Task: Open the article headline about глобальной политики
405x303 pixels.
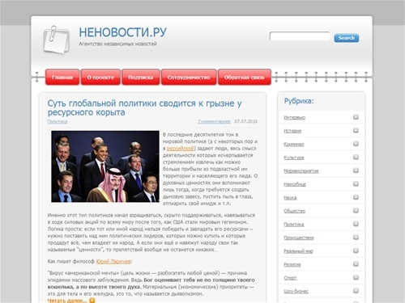Action: [144, 107]
